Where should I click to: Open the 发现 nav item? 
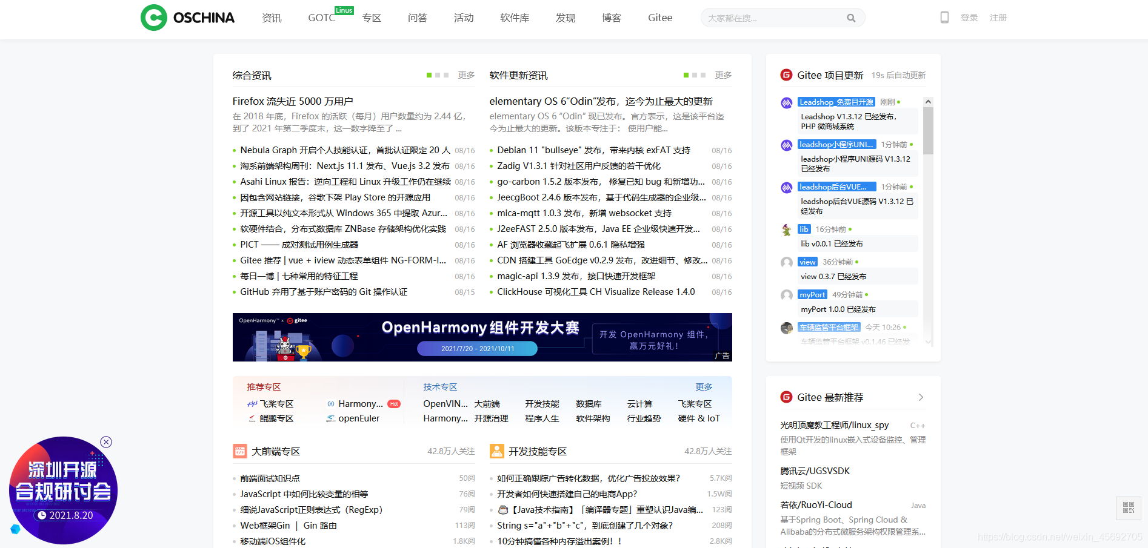coord(566,18)
